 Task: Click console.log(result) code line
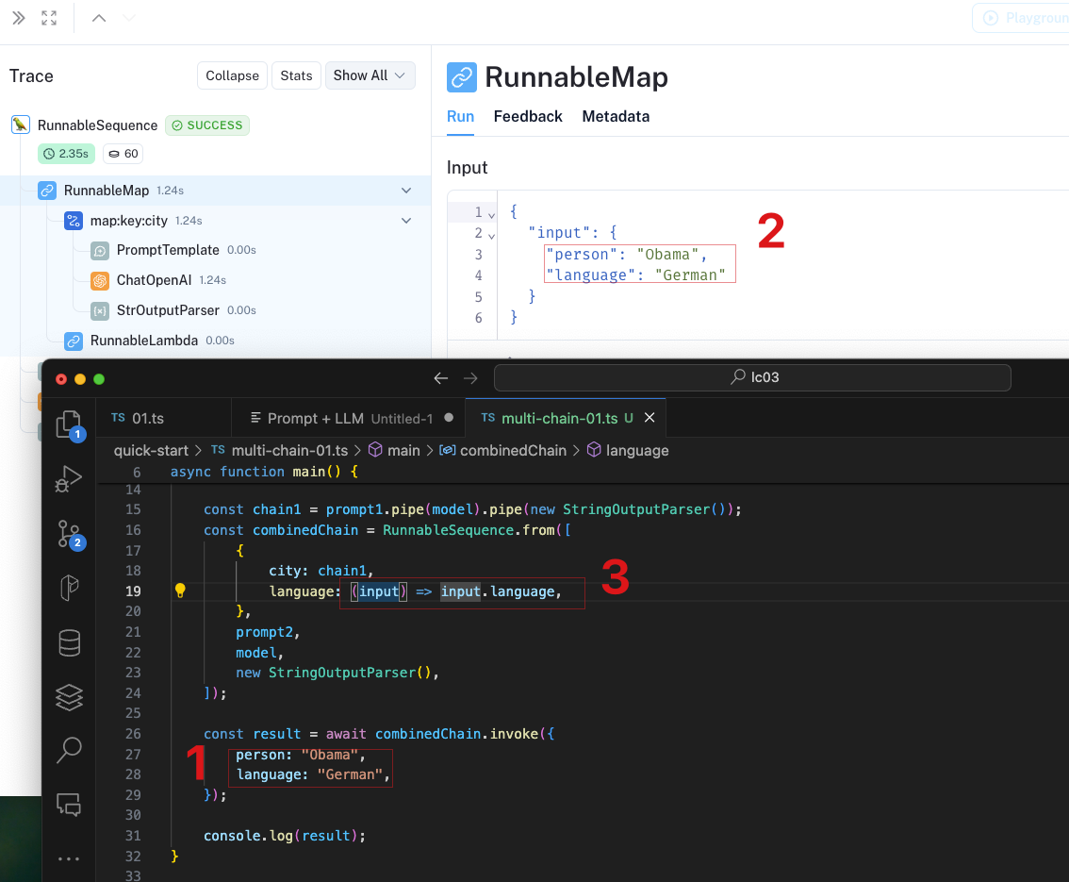coord(285,836)
